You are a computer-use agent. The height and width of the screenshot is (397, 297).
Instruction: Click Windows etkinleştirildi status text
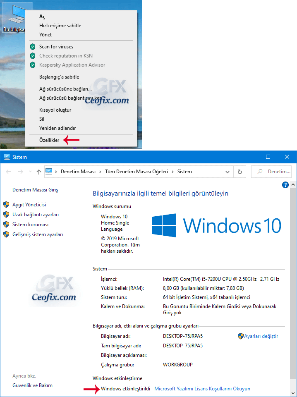[x=125, y=389]
